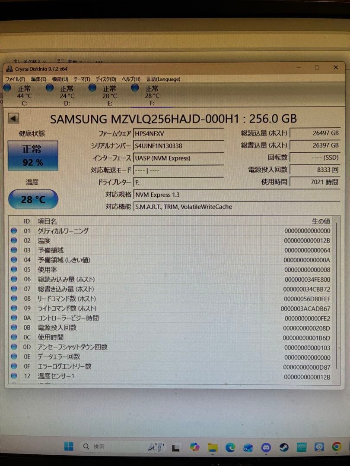This screenshot has width=350, height=466.
Task: Maximize the CrystalDiskInfo window
Action: coord(317,67)
